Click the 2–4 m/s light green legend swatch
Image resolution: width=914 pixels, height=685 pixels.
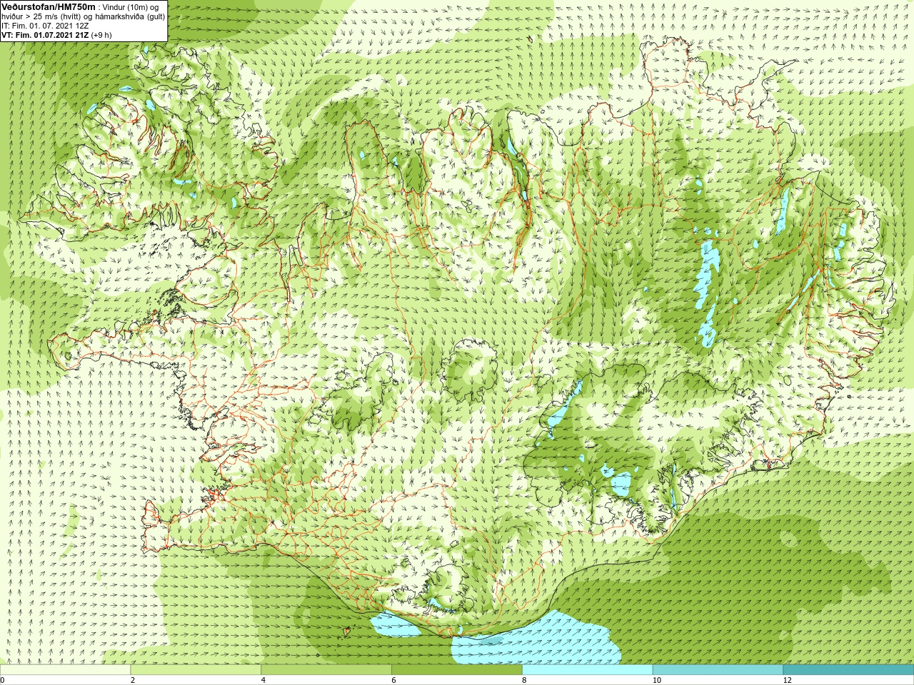[196, 670]
